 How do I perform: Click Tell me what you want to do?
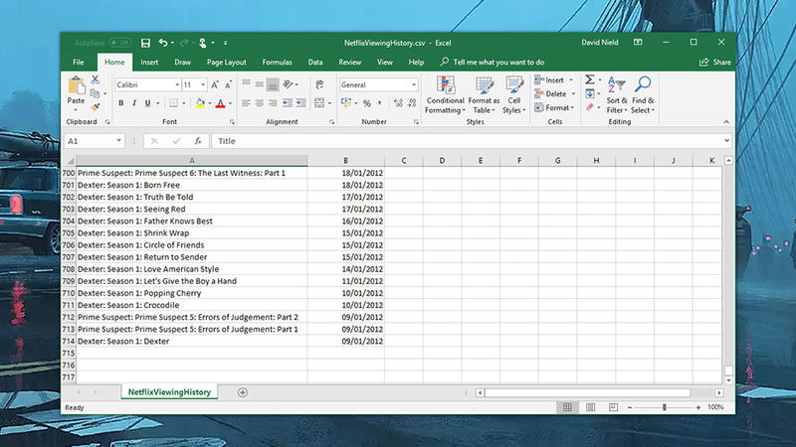tap(493, 63)
